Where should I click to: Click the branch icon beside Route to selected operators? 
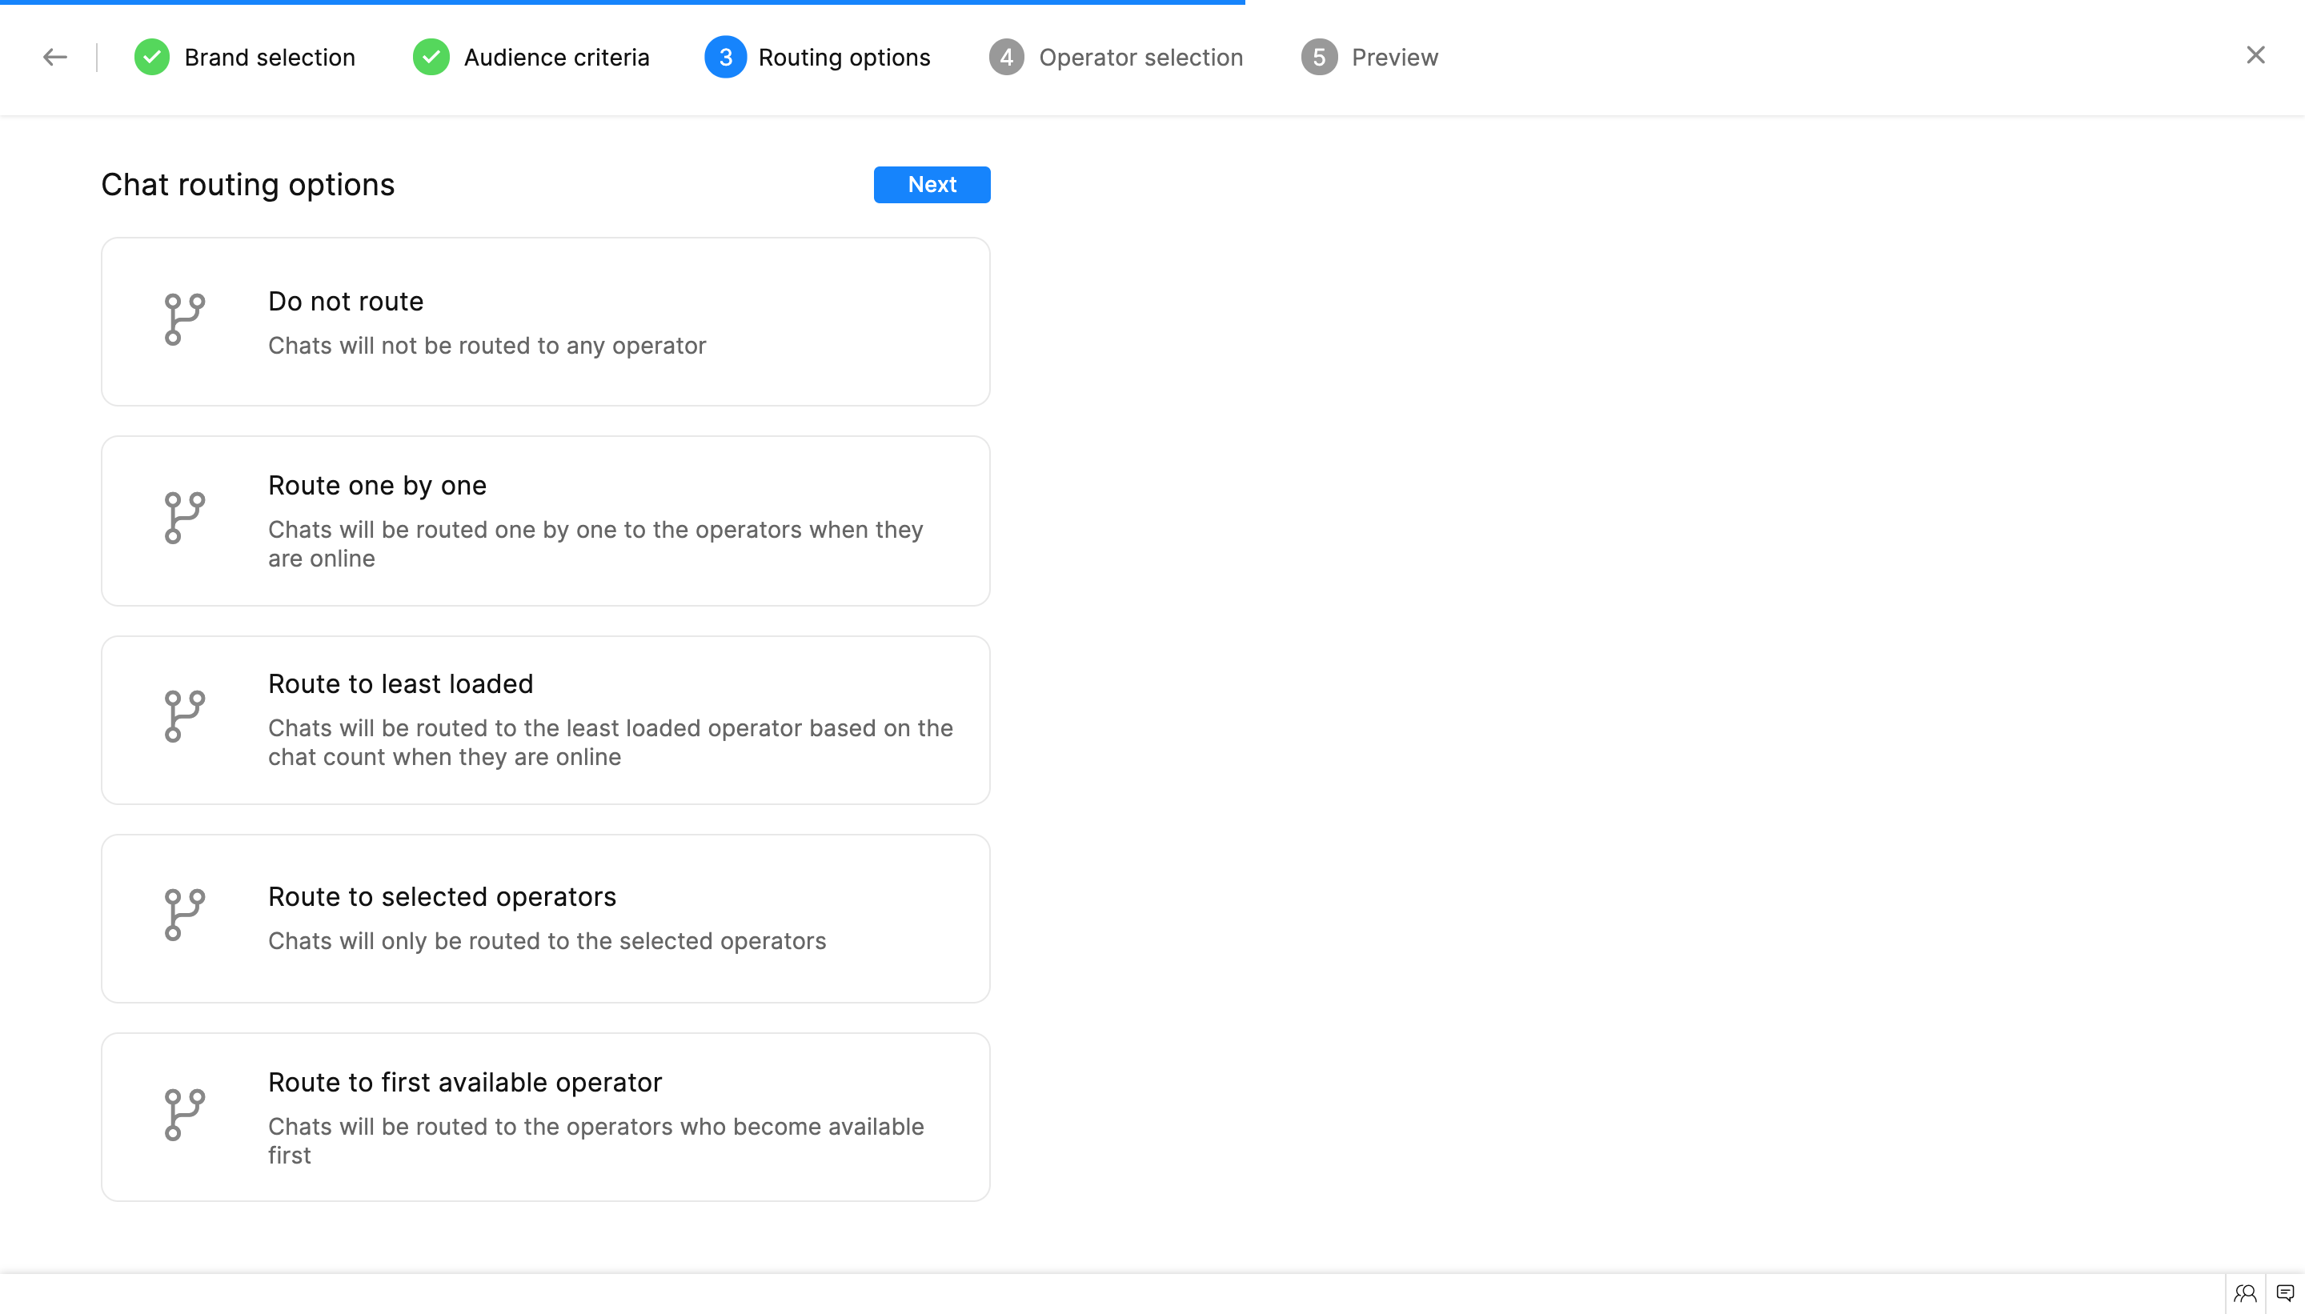pos(185,915)
